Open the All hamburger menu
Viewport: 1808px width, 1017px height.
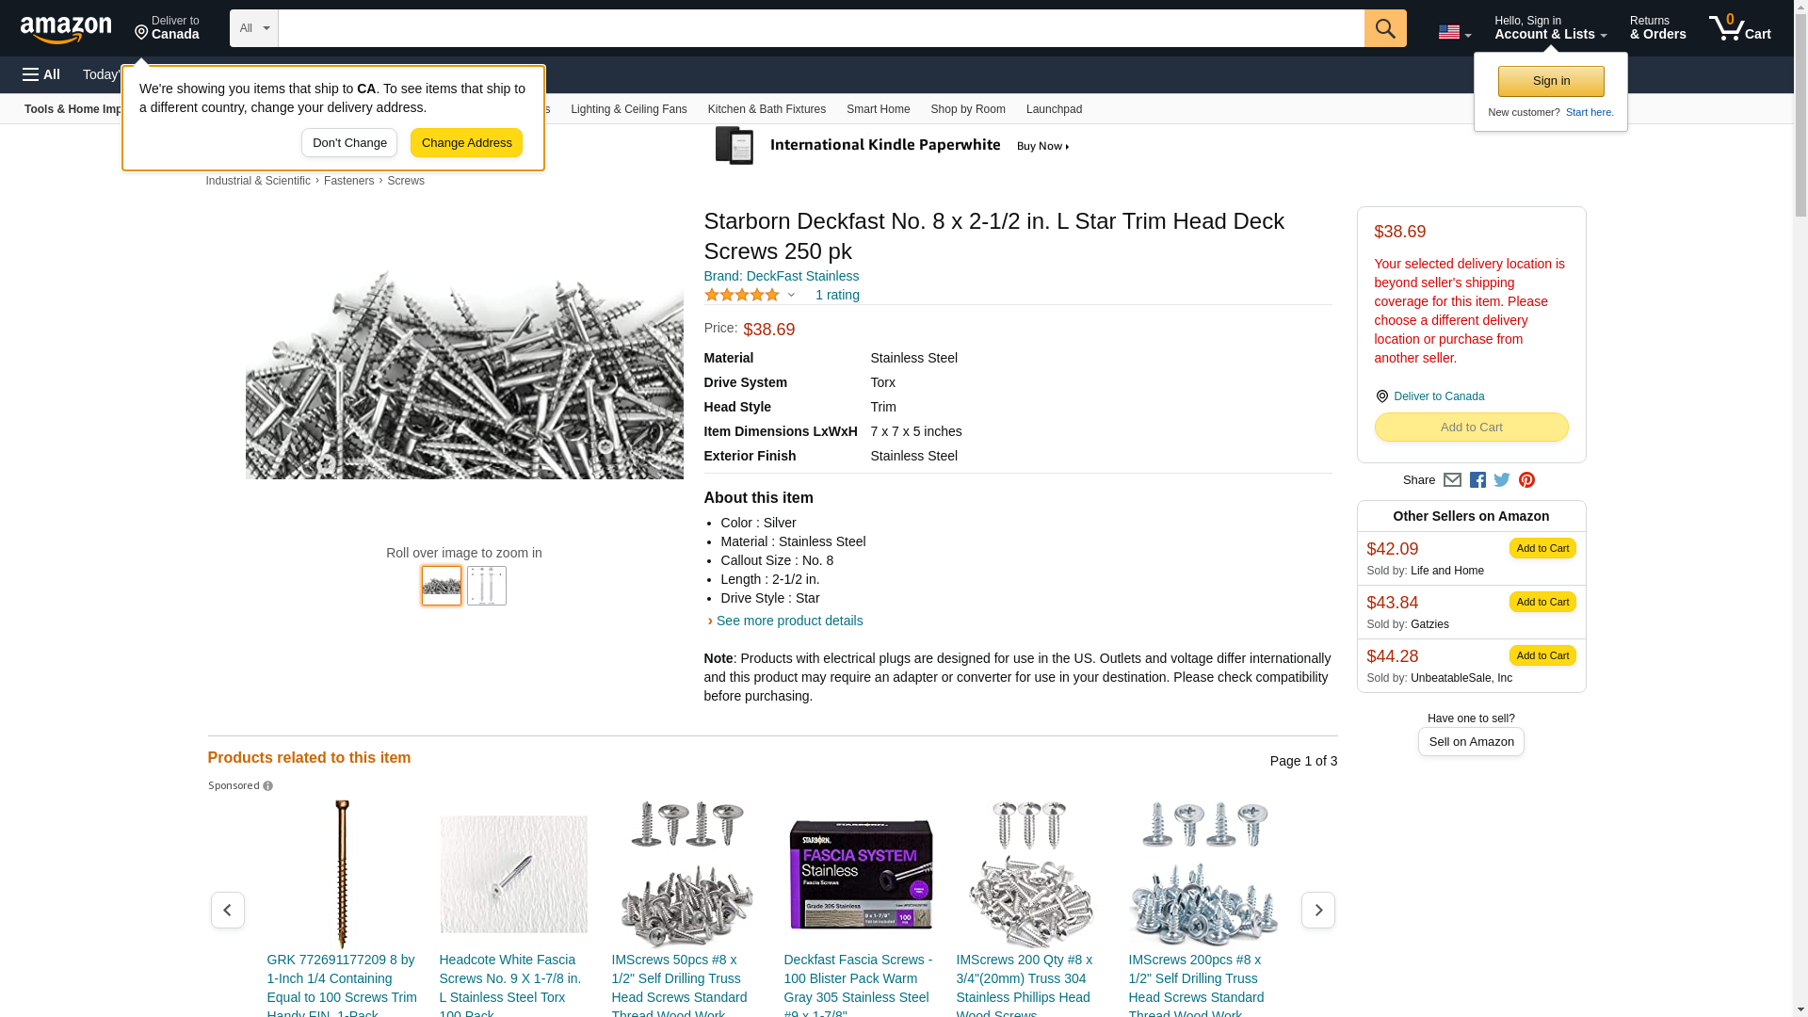click(x=41, y=74)
